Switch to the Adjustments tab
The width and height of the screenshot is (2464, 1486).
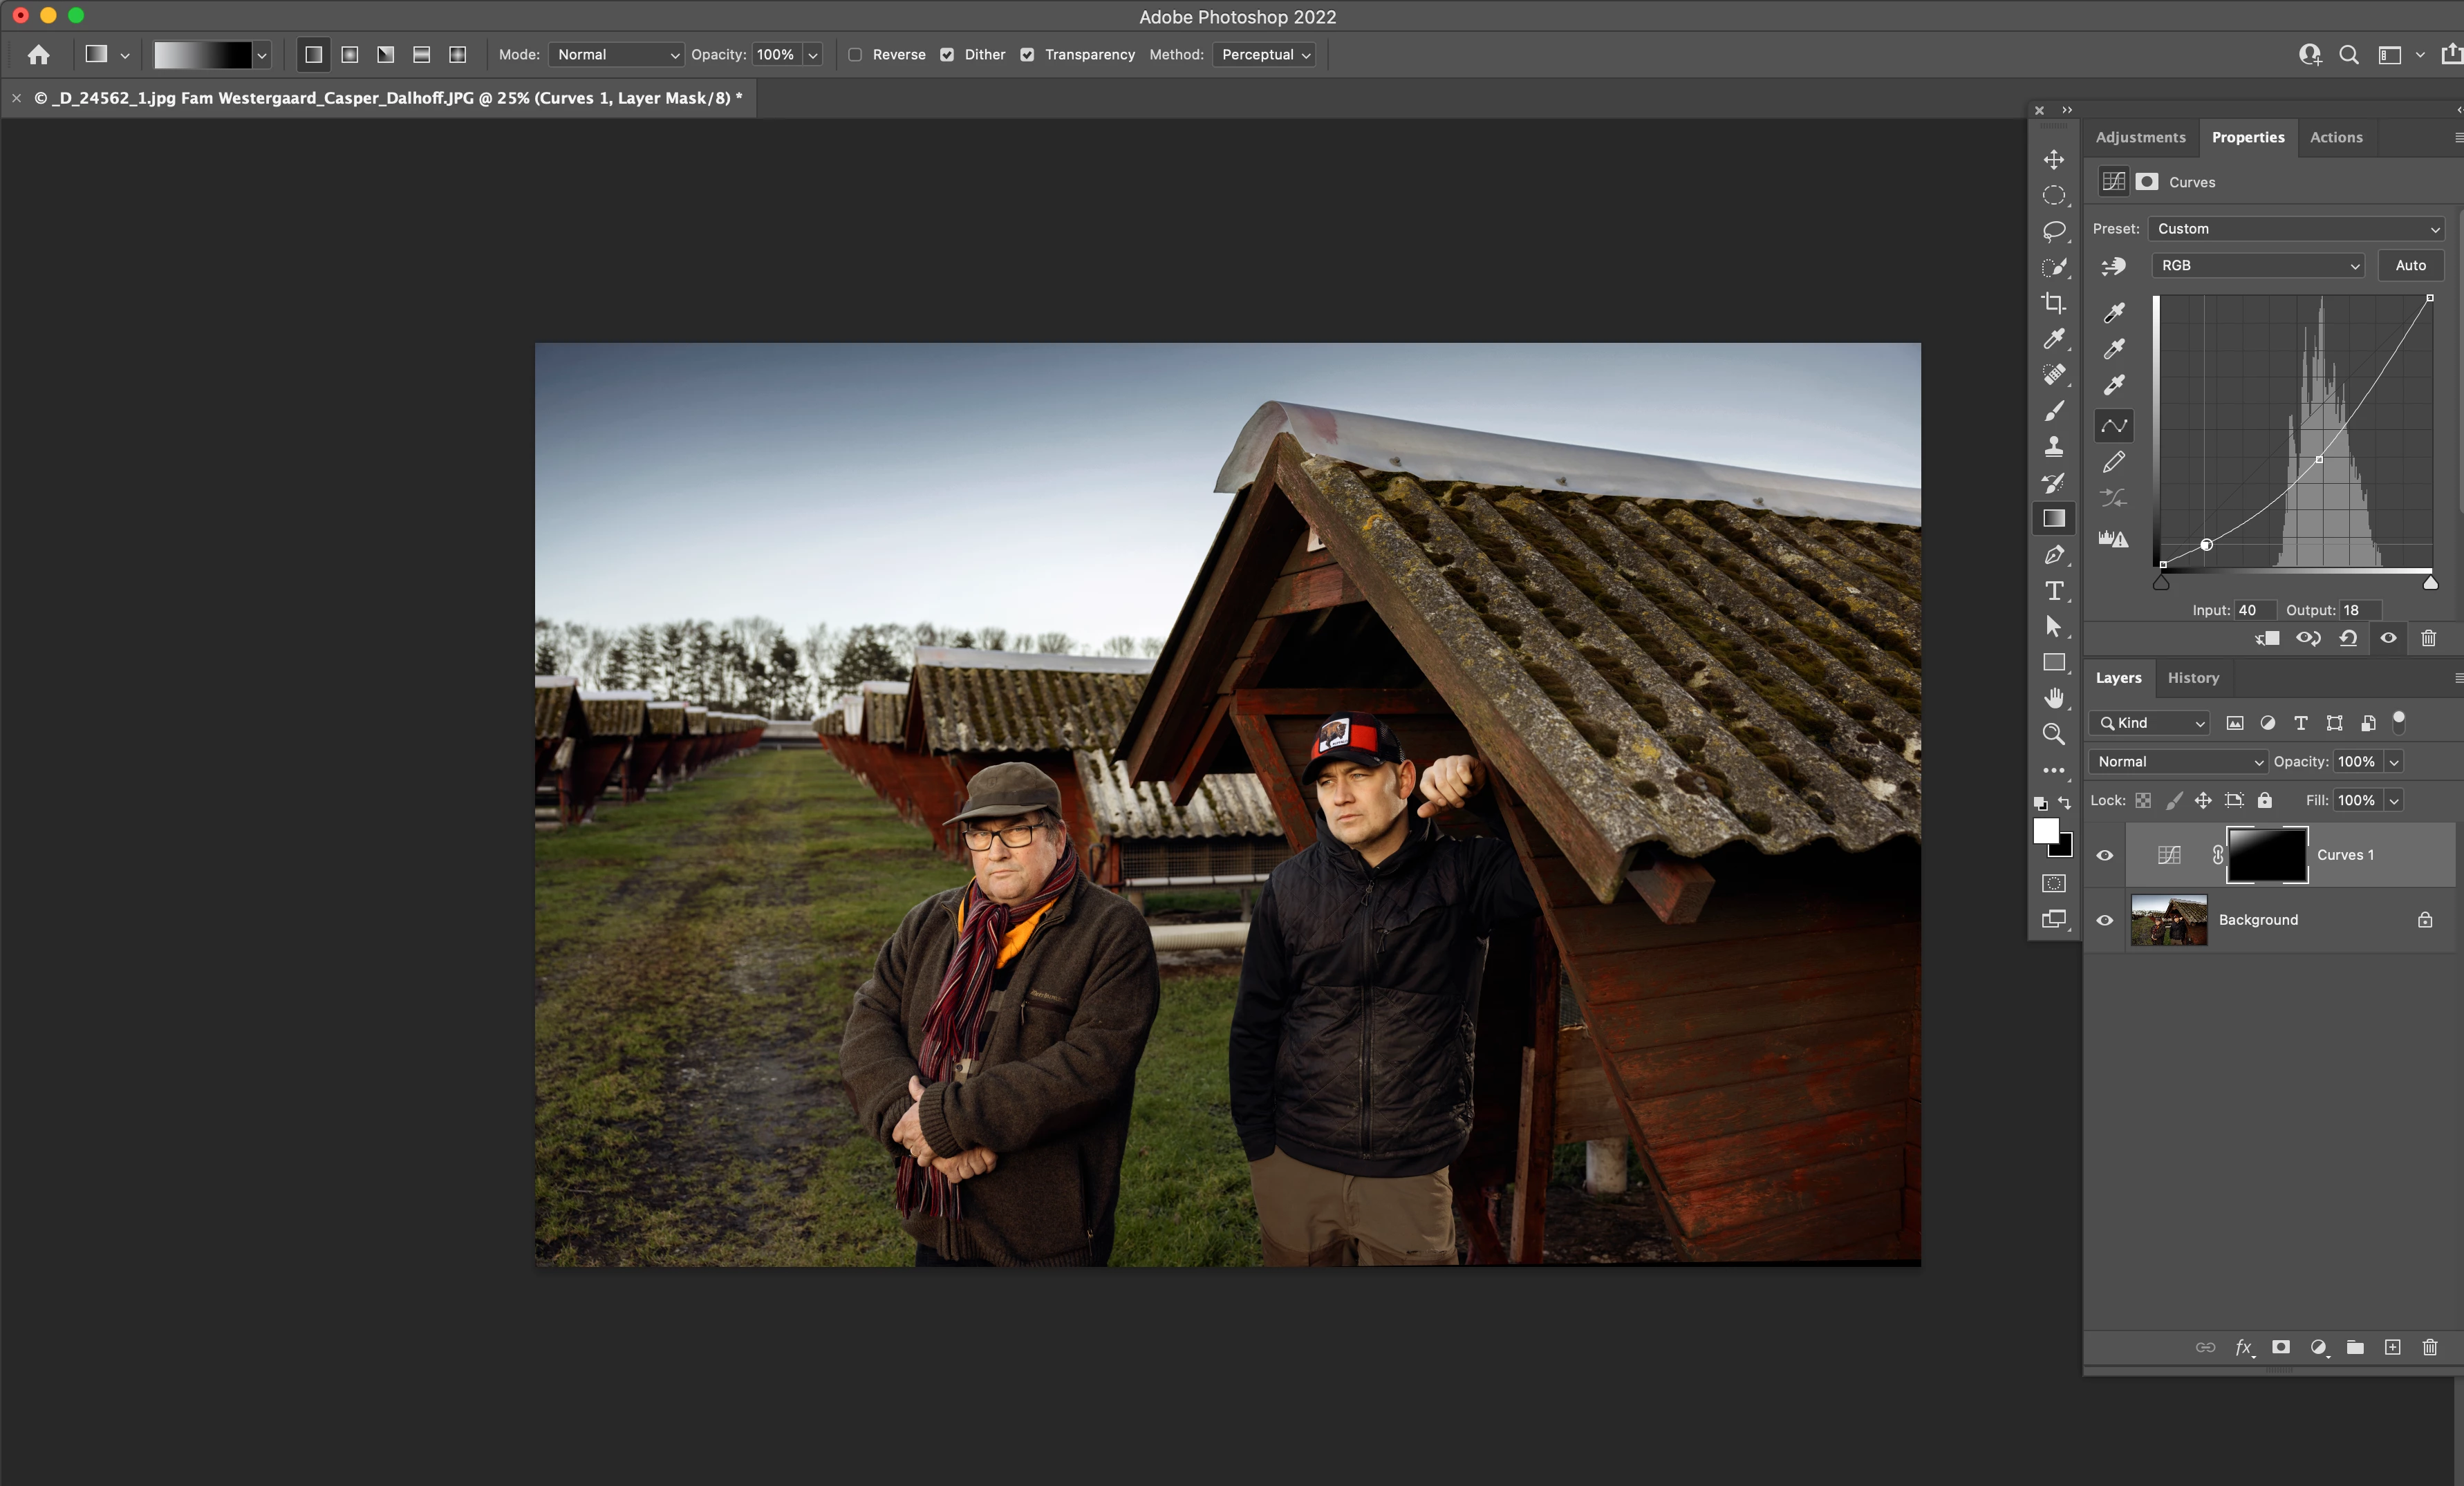[x=2140, y=137]
